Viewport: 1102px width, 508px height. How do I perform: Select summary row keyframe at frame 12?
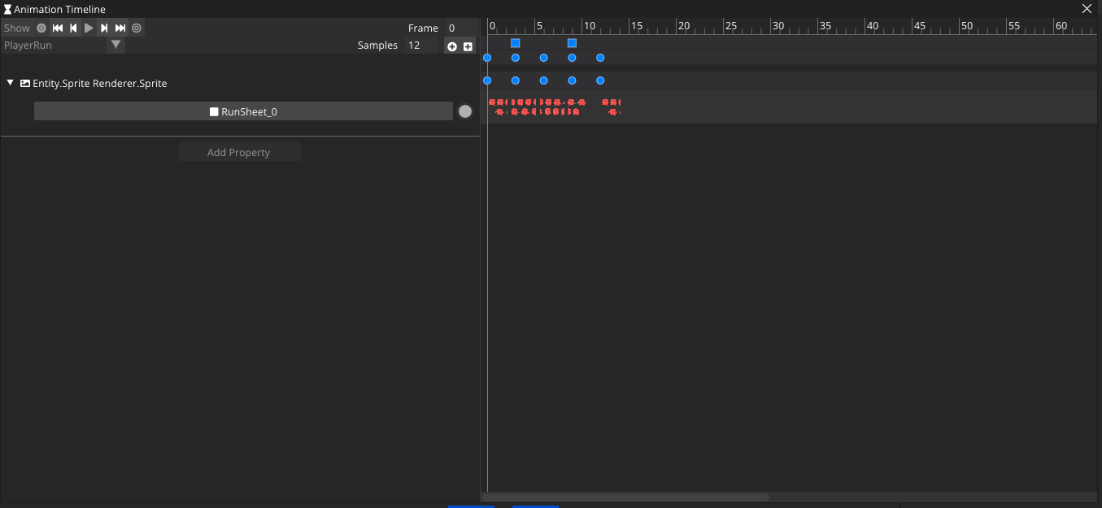coord(600,58)
